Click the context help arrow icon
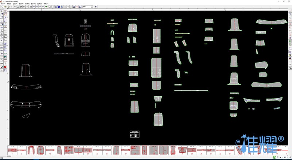This screenshot has width=292, height=160. tap(96, 7)
